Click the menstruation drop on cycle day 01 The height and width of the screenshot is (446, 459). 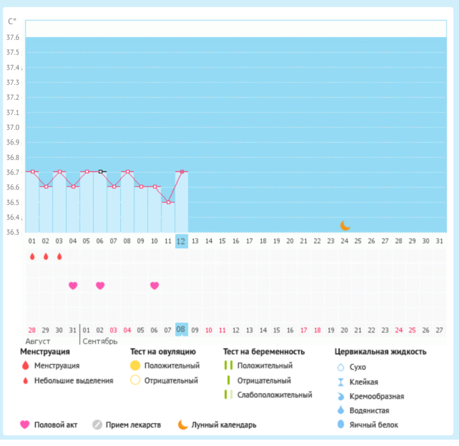pyautogui.click(x=32, y=257)
